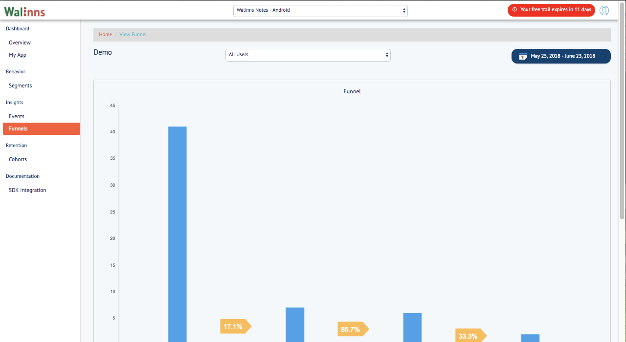Click the second funnel bar near 7
Screen dimensions: 626x342
[x=295, y=324]
